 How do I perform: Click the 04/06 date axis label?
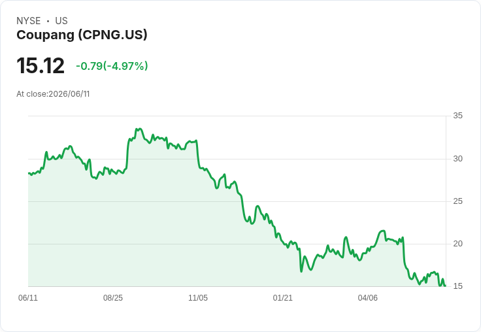click(367, 297)
